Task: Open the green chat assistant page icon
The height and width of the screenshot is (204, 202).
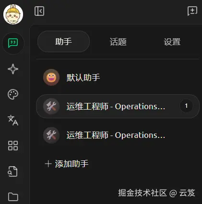Action: (13, 43)
